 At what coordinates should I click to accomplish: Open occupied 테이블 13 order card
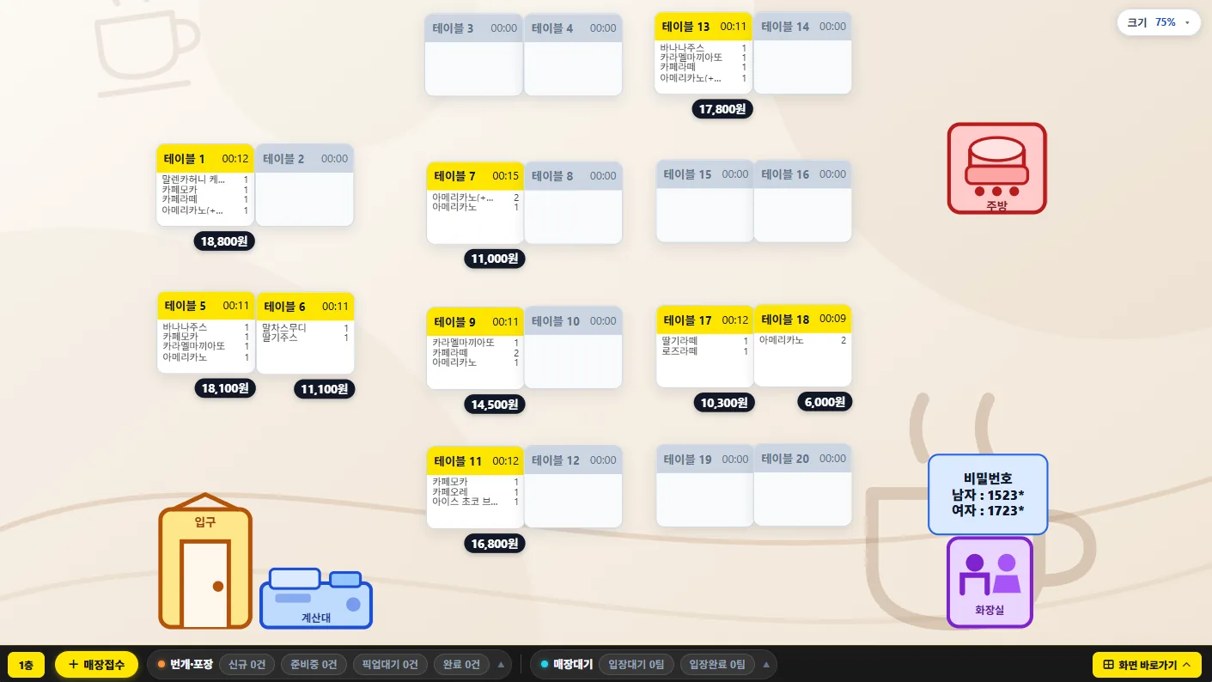(x=703, y=52)
